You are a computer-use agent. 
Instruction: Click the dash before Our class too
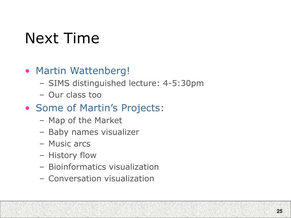(x=42, y=95)
